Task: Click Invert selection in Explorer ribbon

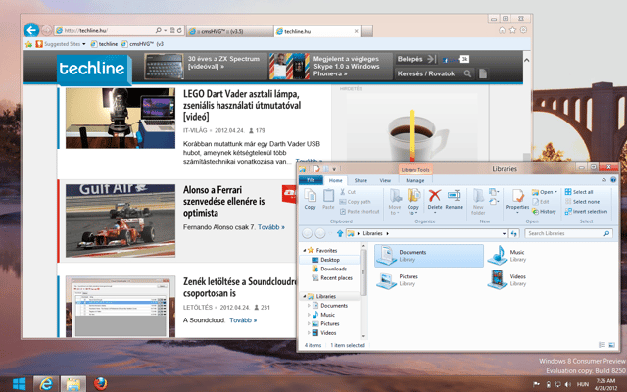Action: tap(586, 212)
